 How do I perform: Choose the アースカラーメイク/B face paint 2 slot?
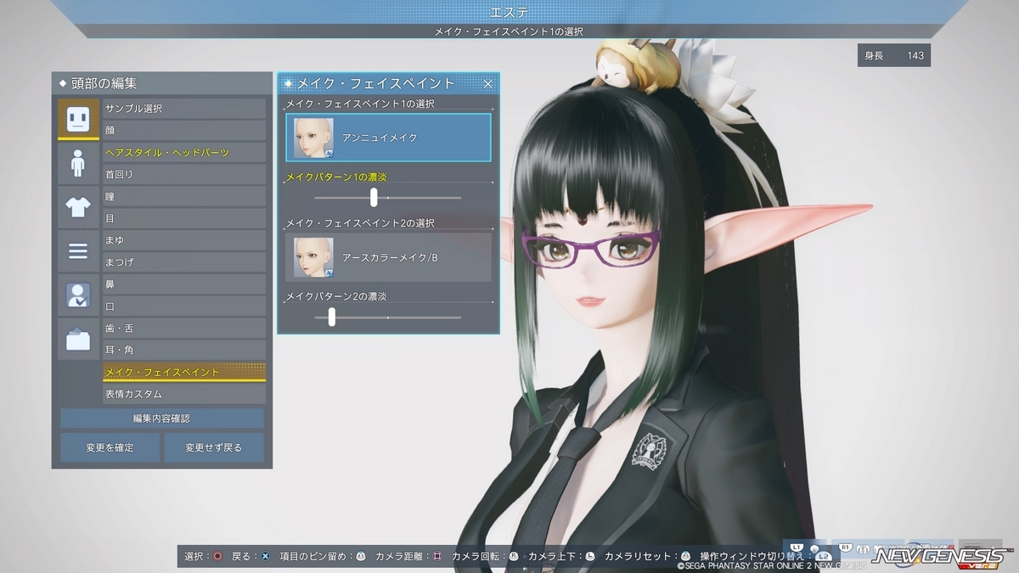[388, 257]
